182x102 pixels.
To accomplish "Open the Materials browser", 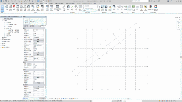I will click(x=7, y=8).
